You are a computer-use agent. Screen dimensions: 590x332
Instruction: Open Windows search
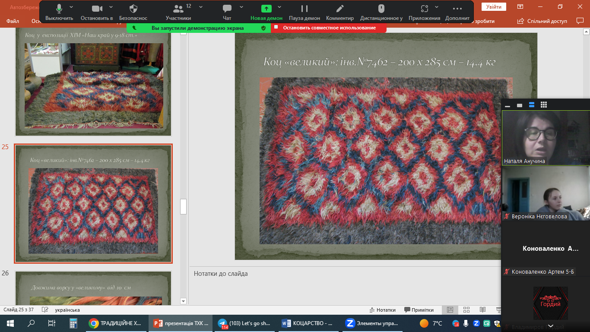(31, 323)
